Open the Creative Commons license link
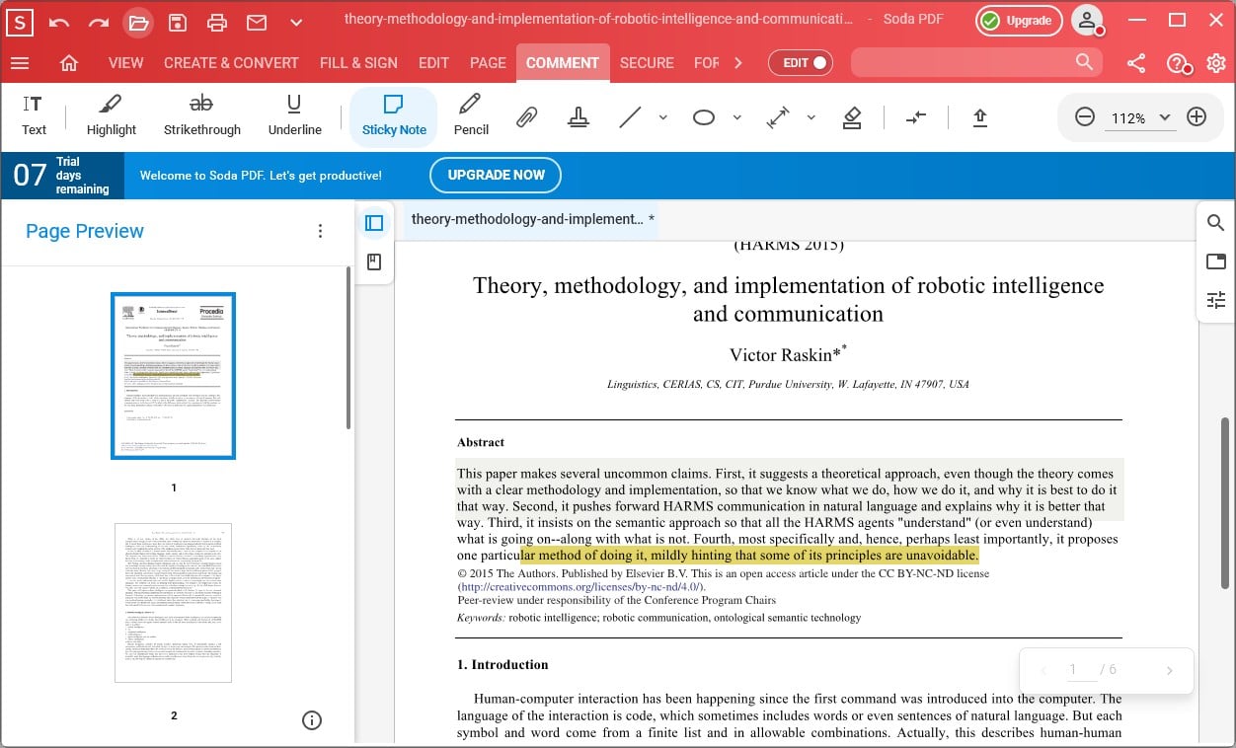This screenshot has height=748, width=1236. tap(580, 587)
